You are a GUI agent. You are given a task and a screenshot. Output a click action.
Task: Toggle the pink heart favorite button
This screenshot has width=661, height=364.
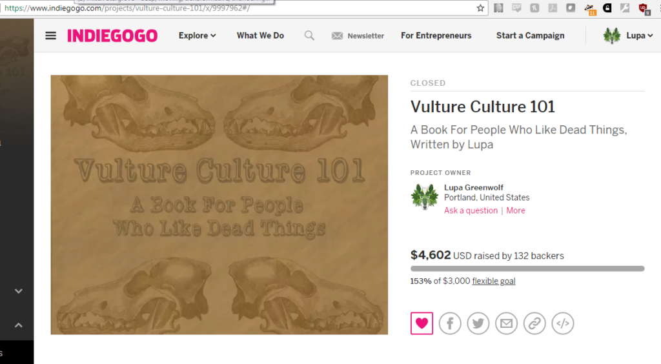422,323
